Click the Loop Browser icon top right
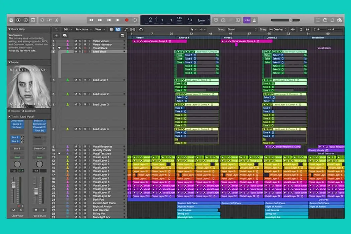Image resolution: width=351 pixels, height=234 pixels. (x=332, y=20)
